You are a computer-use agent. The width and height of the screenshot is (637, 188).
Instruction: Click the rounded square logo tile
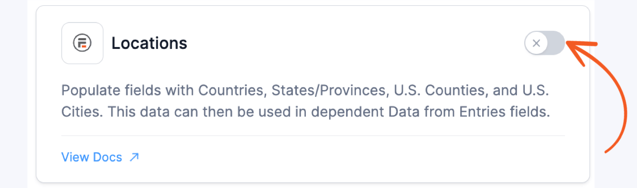pyautogui.click(x=82, y=43)
